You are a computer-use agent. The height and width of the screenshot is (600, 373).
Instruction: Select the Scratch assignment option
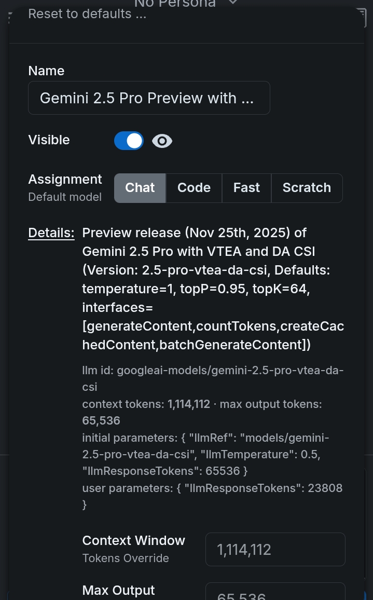tap(307, 188)
